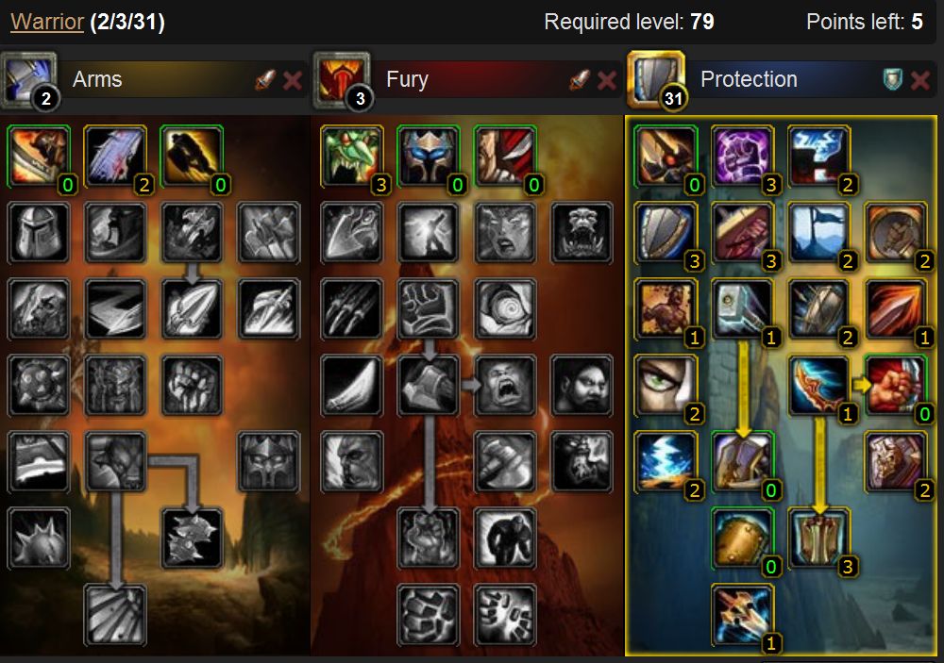Click the golden round shield talent with 0 points
Viewport: 944px width, 663px height.
pyautogui.click(x=742, y=538)
